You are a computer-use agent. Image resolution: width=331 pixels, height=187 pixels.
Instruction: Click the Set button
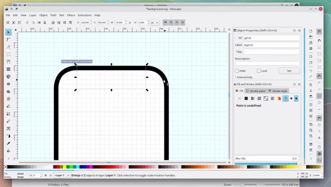(x=289, y=71)
